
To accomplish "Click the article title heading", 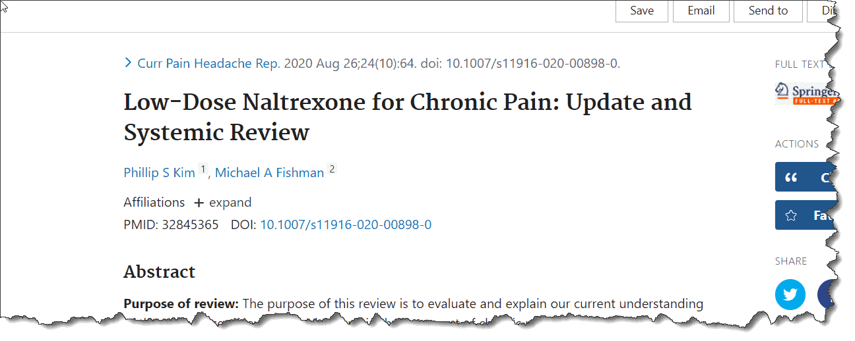I will point(408,117).
